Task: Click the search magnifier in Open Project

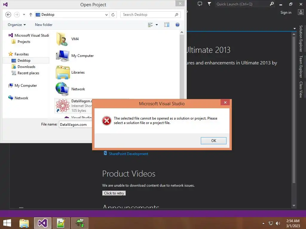Action: click(176, 15)
